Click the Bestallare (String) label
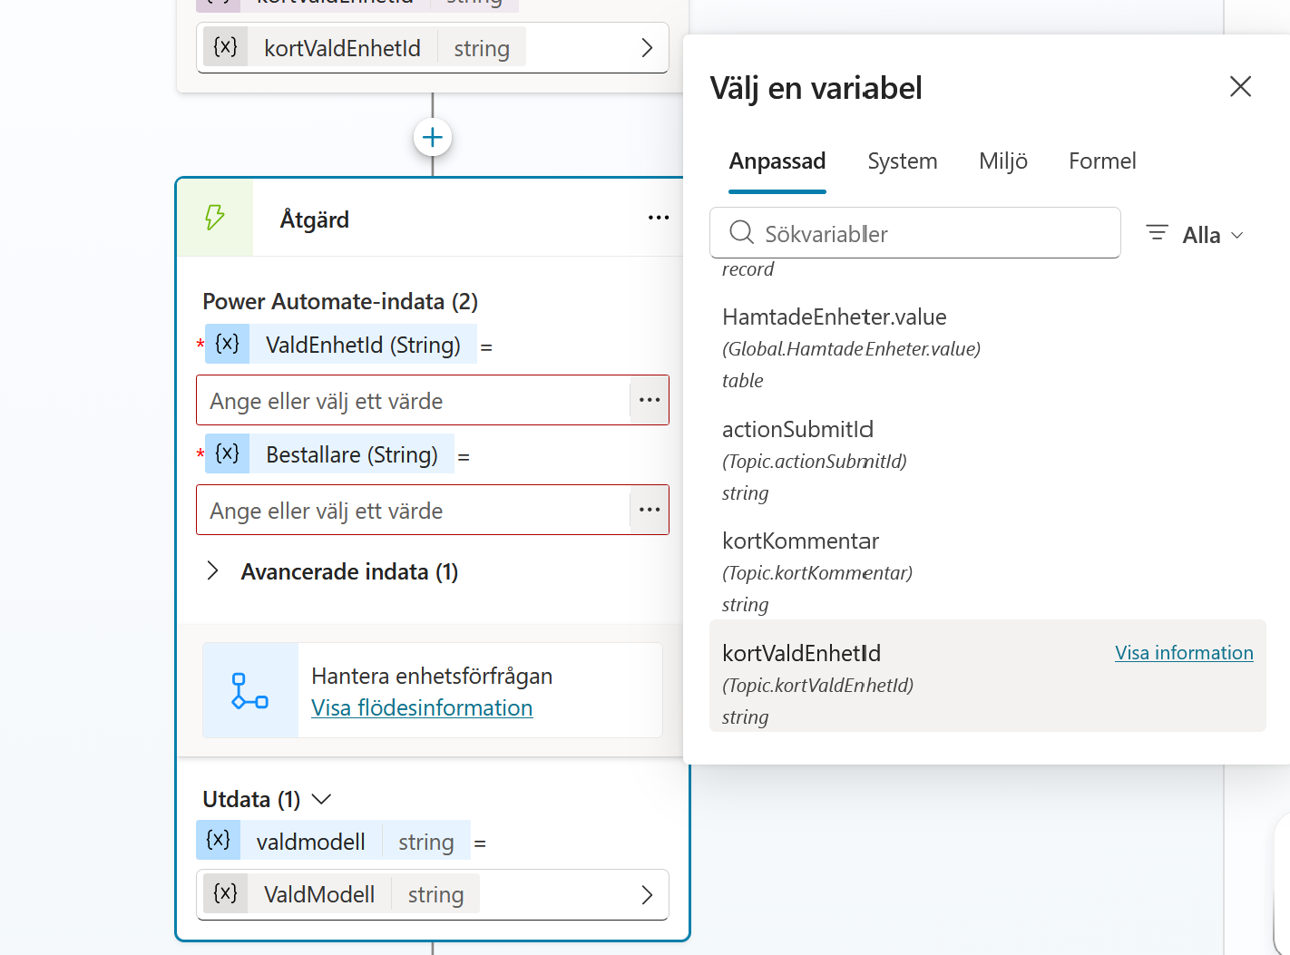The image size is (1290, 955). click(x=352, y=454)
